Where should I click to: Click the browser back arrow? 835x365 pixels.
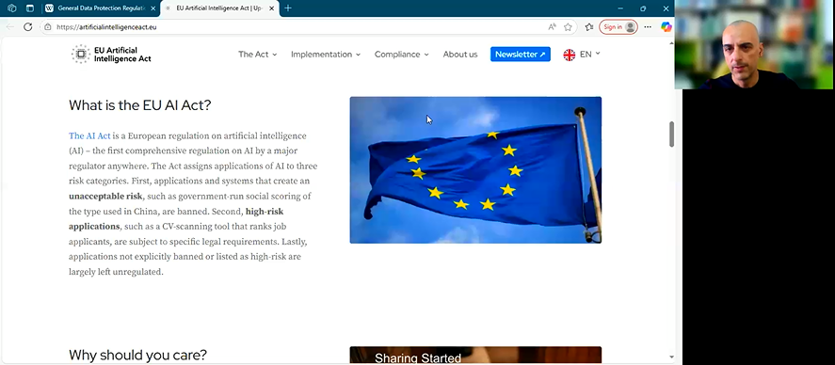[10, 26]
